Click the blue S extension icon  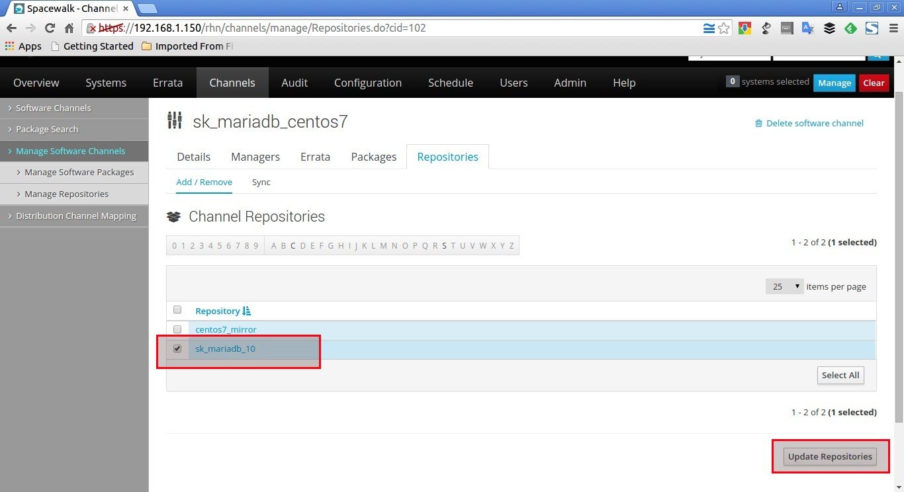[872, 28]
